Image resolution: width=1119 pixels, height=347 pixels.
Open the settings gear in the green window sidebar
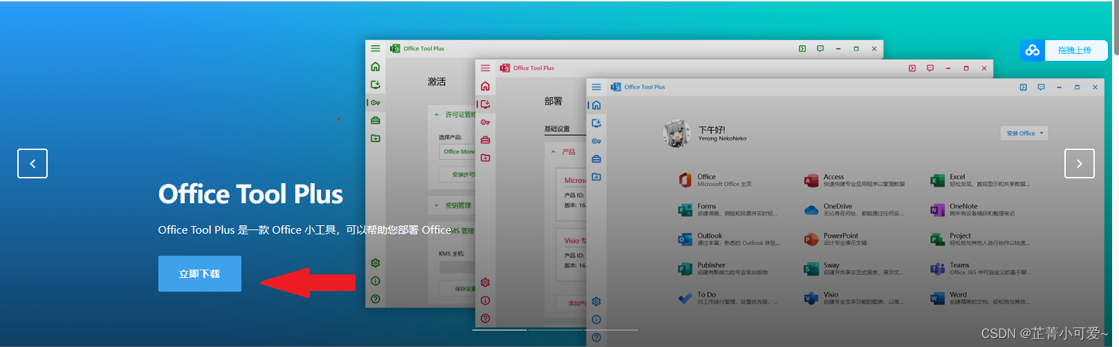(x=376, y=263)
